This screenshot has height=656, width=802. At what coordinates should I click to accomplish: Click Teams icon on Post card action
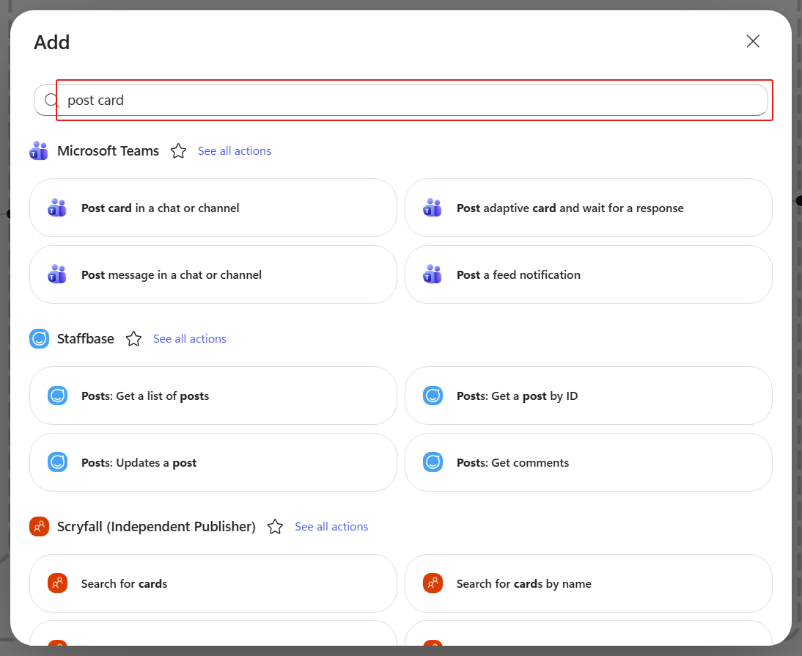(x=57, y=208)
